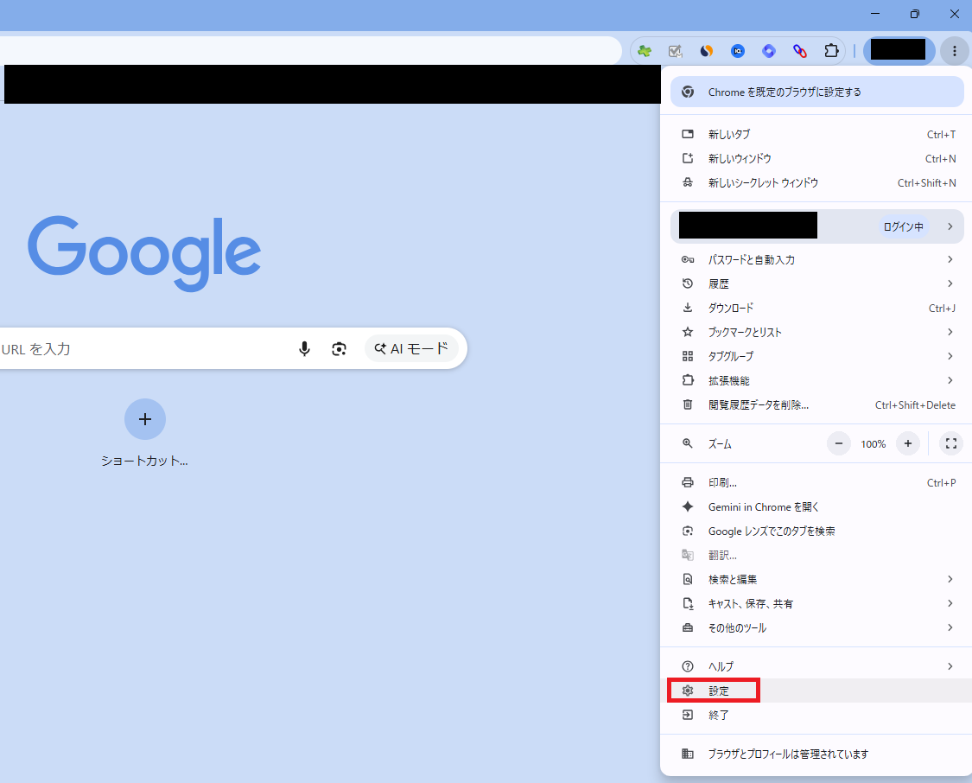Open Gemini in Chrome を開く
Image resolution: width=972 pixels, height=783 pixels.
point(817,507)
